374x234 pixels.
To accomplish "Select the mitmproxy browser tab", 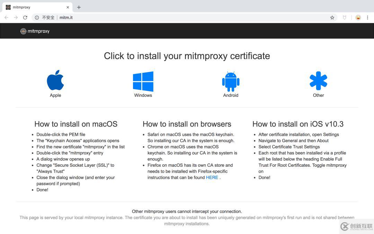I will point(37,7).
